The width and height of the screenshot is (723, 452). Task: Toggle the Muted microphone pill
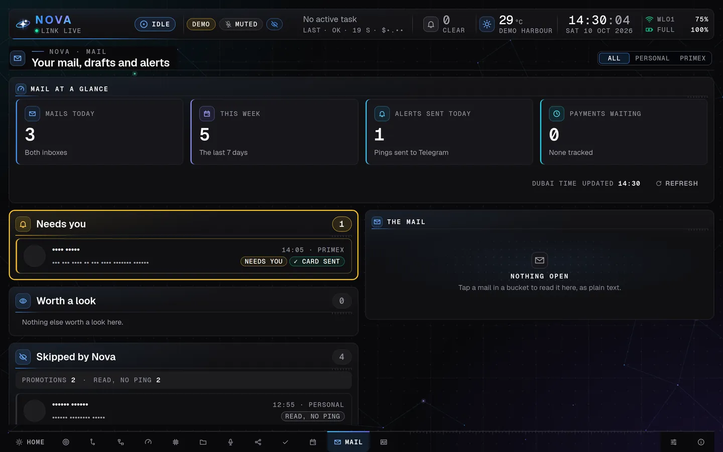[x=241, y=24]
